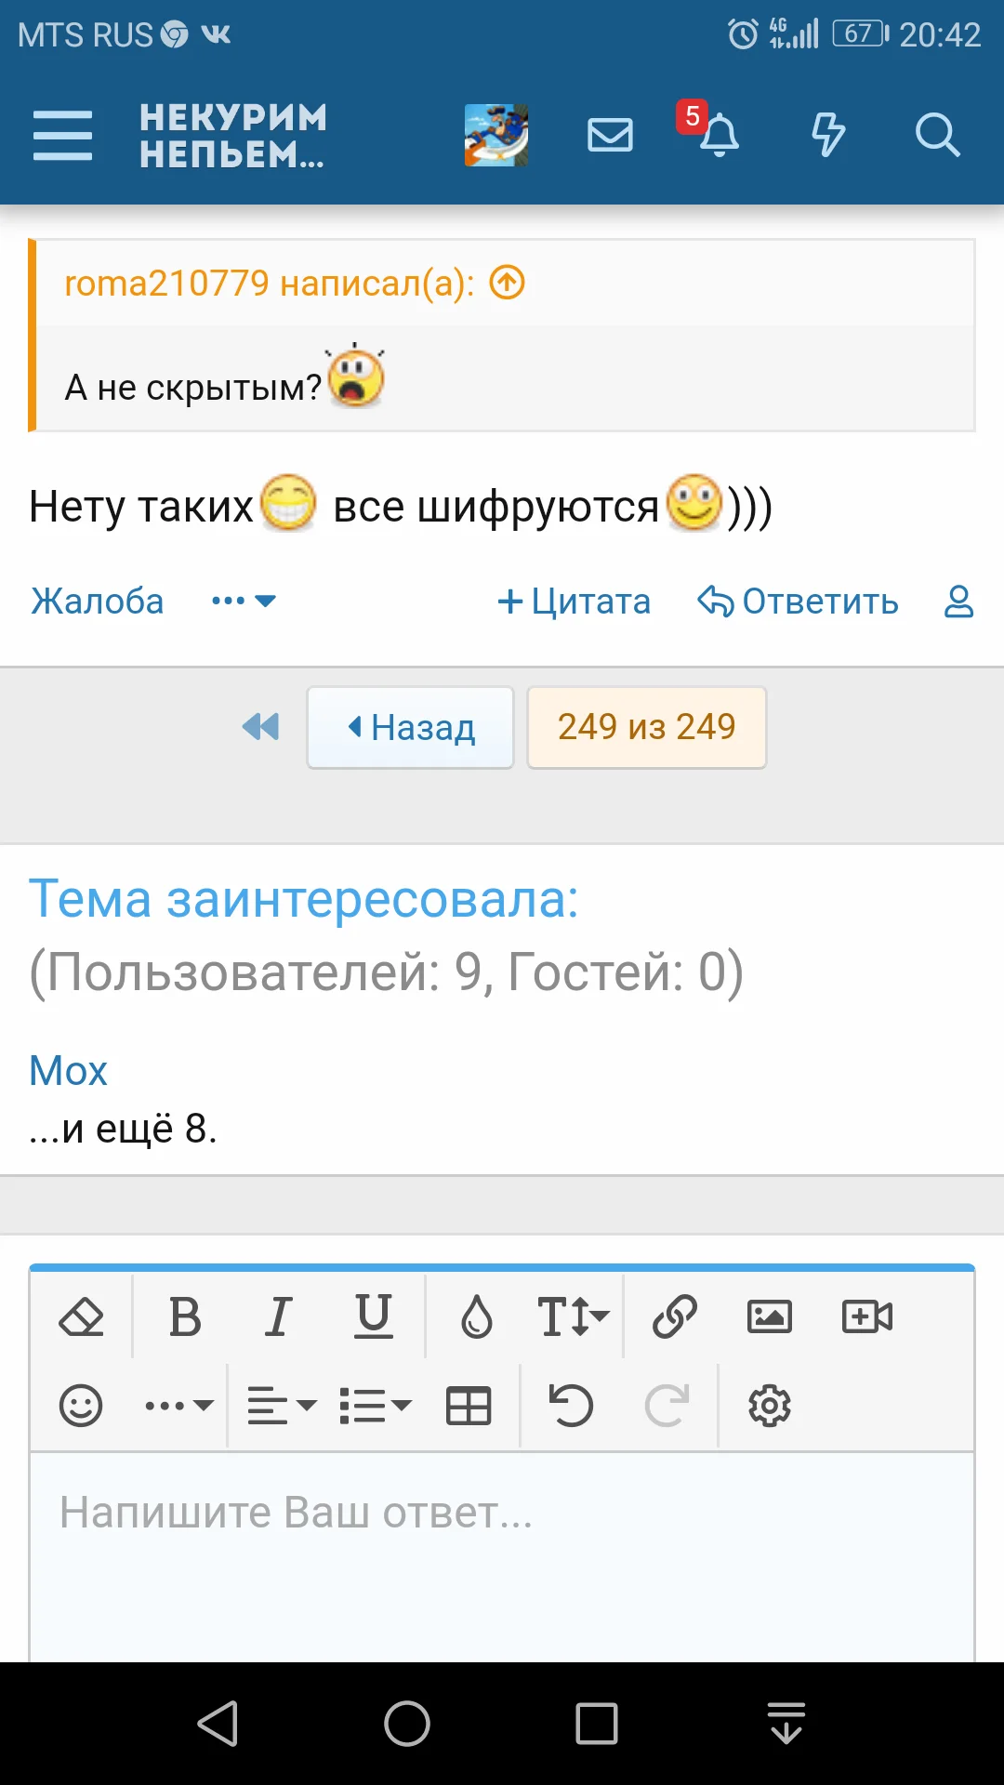
Task: Report the post with Жалоба
Action: 98,602
